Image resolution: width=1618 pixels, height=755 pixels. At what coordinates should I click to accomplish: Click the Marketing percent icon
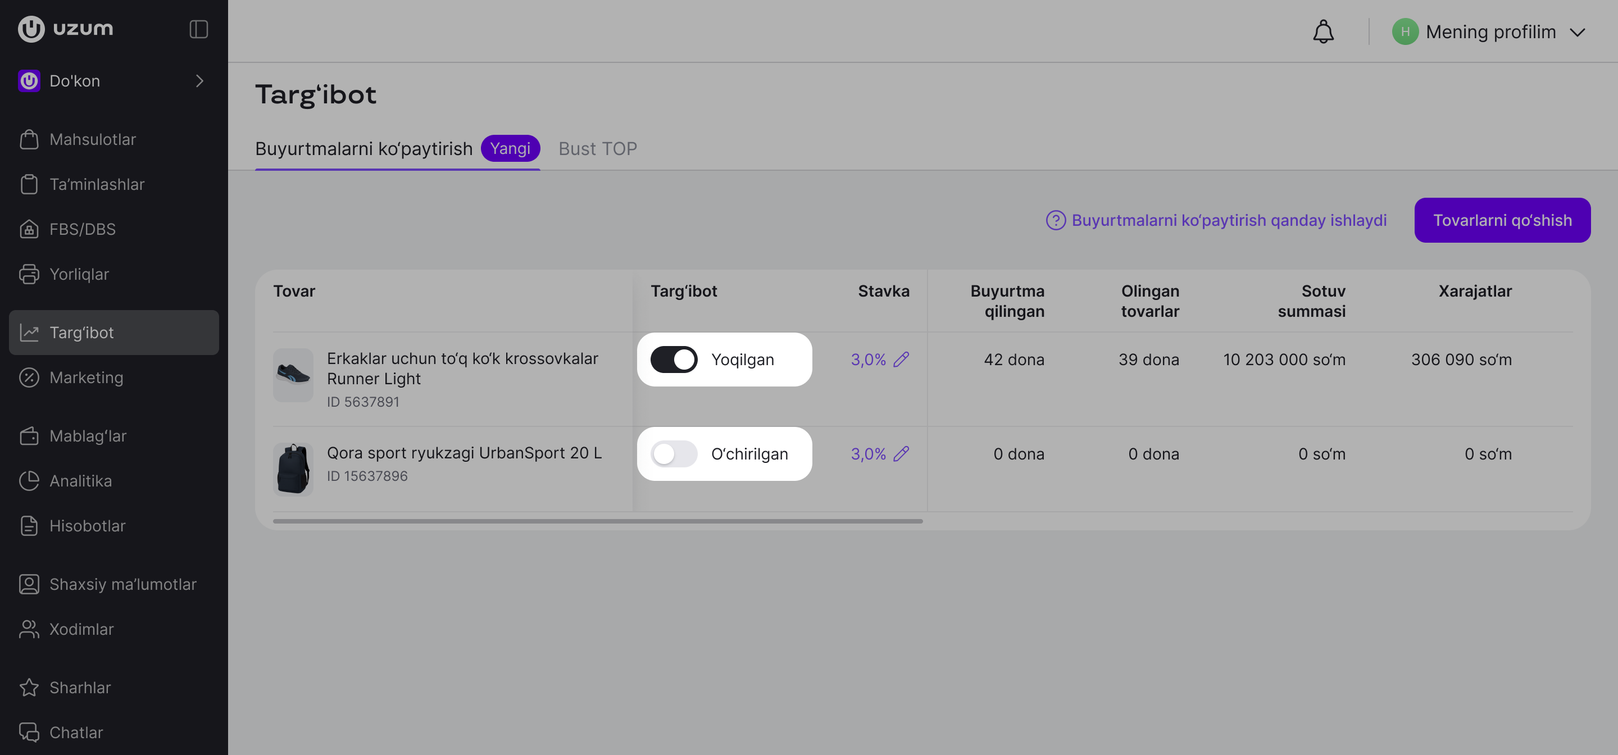click(29, 377)
